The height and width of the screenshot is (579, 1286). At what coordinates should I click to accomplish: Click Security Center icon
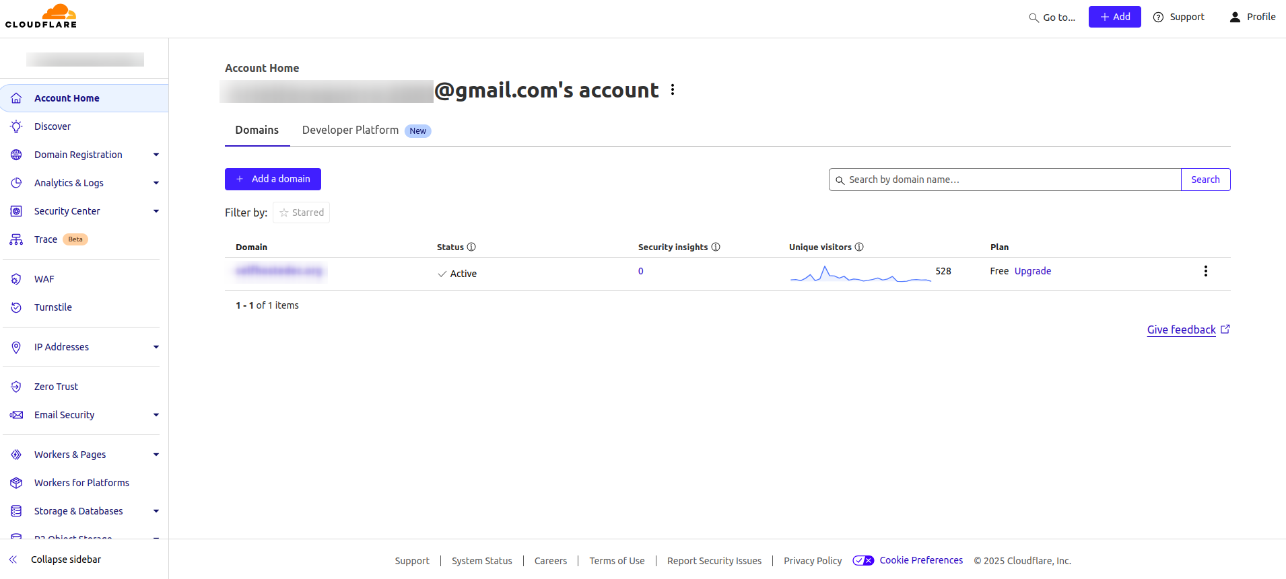(x=16, y=211)
